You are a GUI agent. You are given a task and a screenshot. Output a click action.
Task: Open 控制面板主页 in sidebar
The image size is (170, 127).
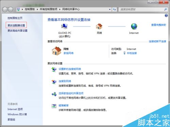point(15,18)
